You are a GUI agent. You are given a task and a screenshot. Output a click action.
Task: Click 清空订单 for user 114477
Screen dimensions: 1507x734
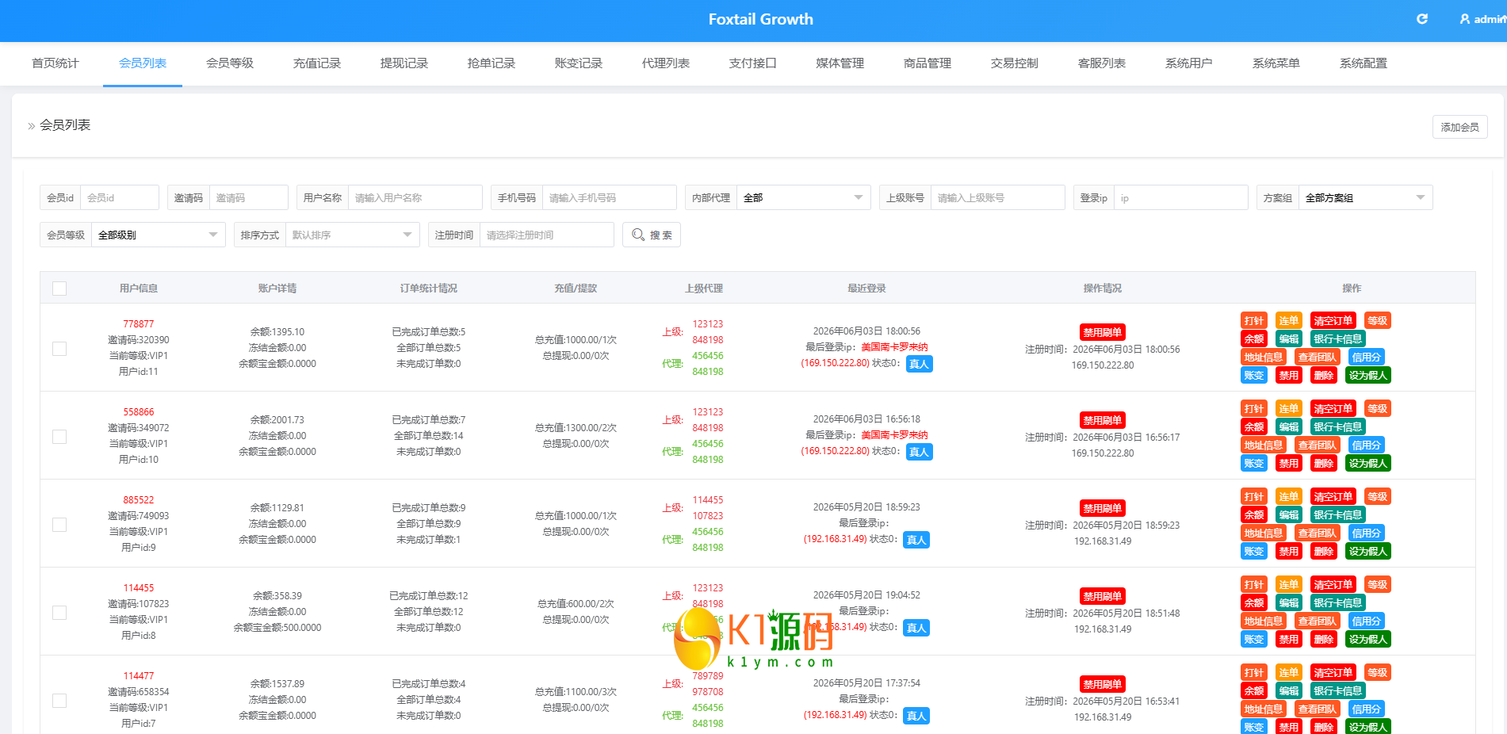click(1333, 673)
